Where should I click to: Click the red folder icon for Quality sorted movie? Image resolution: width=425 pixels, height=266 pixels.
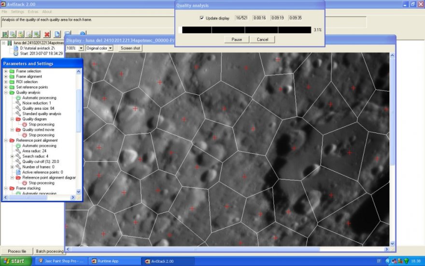(x=18, y=130)
